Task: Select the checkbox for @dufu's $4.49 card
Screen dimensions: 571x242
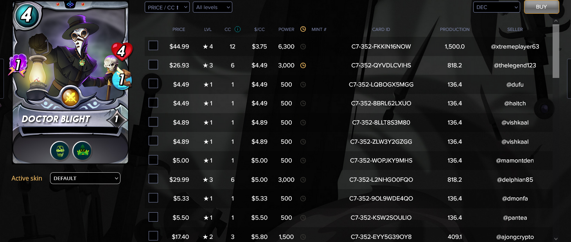Action: (153, 83)
